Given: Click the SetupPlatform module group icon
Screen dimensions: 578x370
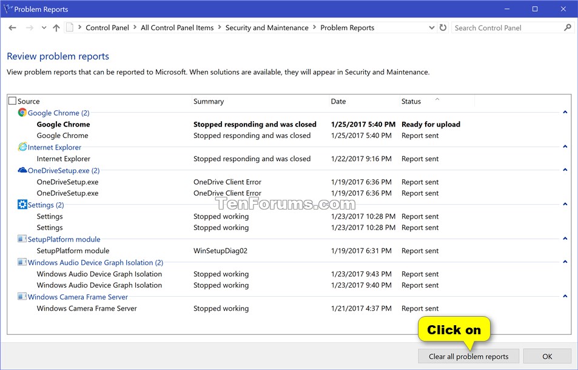Looking at the screenshot, I should [x=22, y=239].
